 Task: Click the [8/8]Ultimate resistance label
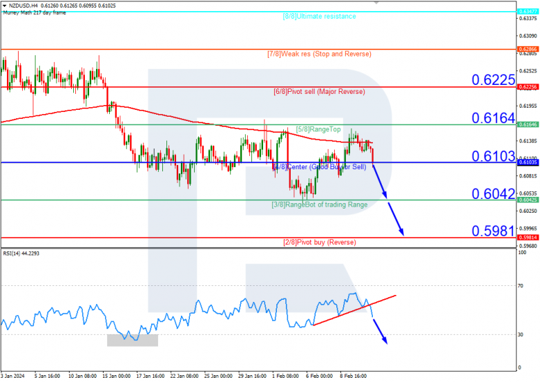[x=319, y=16]
